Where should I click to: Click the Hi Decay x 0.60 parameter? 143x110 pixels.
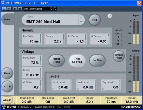pos(100,39)
